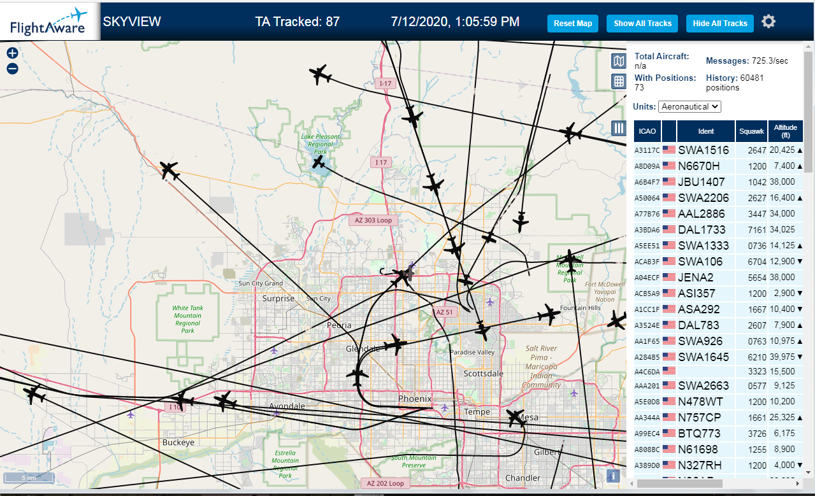Screen dimensions: 815x496
Task: Zoom out with the minus map button
Action: (x=12, y=69)
